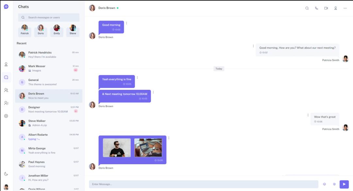Start a video call from the chat header
Image resolution: width=353 pixels, height=191 pixels.
[326, 8]
